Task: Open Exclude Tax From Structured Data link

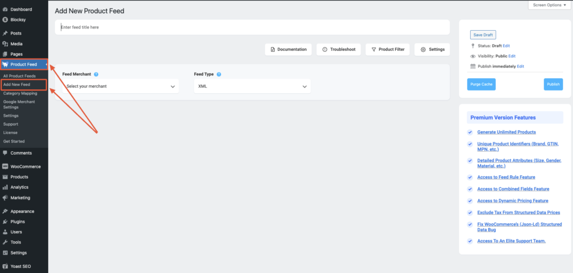Action: coord(519,213)
